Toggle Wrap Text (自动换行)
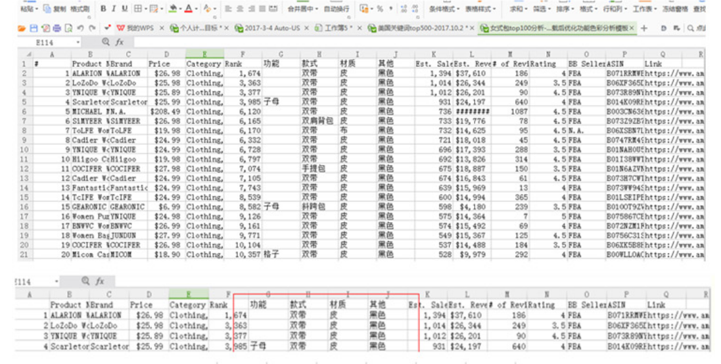This screenshot has width=721, height=364. [336, 9]
